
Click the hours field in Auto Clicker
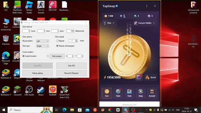[26, 31]
